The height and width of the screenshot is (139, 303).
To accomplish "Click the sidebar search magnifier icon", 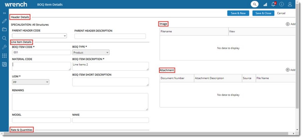I will point(4,38).
